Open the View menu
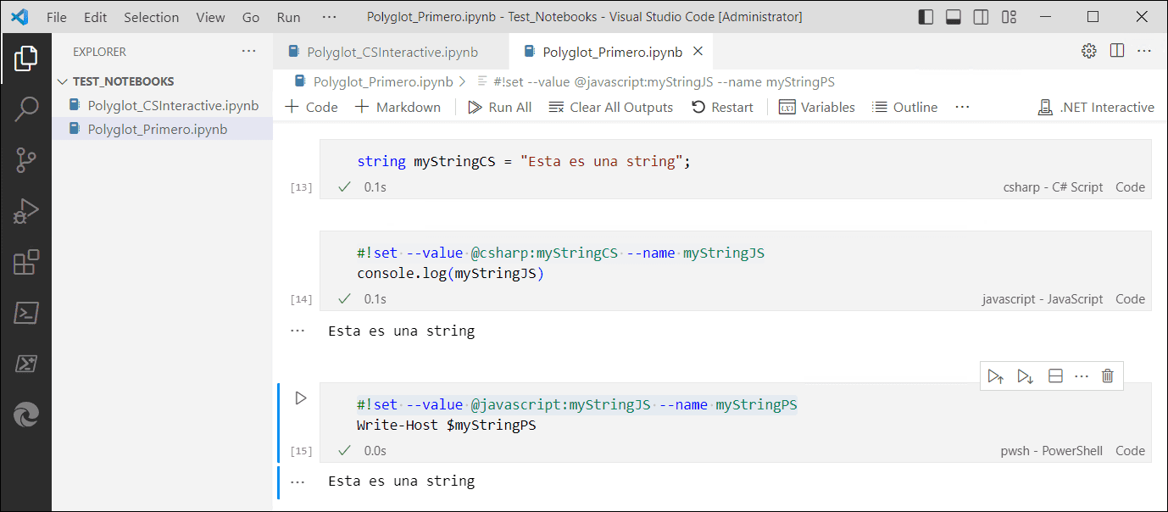Image resolution: width=1168 pixels, height=512 pixels. click(x=210, y=17)
